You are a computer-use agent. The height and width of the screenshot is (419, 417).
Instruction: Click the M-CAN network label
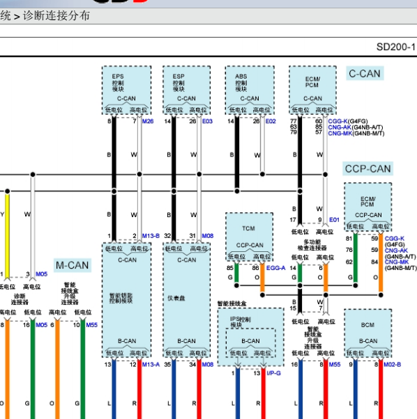(x=73, y=265)
